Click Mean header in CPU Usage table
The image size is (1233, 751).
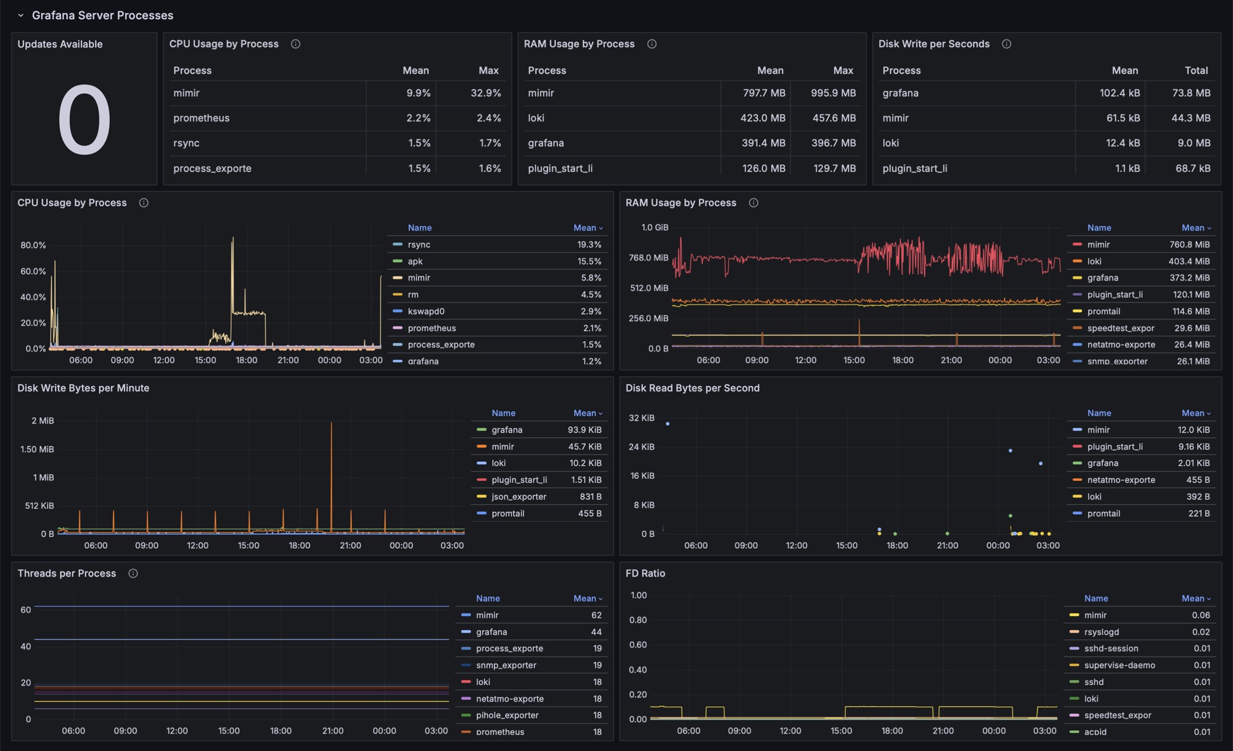tap(416, 70)
